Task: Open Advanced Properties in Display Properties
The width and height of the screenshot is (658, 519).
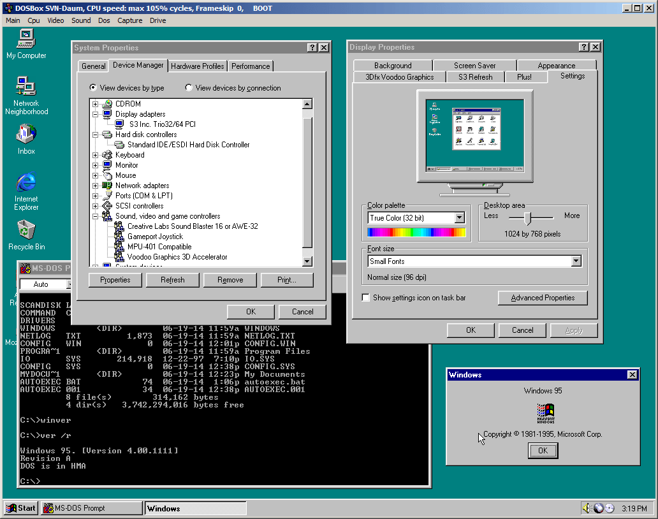Action: pos(543,298)
